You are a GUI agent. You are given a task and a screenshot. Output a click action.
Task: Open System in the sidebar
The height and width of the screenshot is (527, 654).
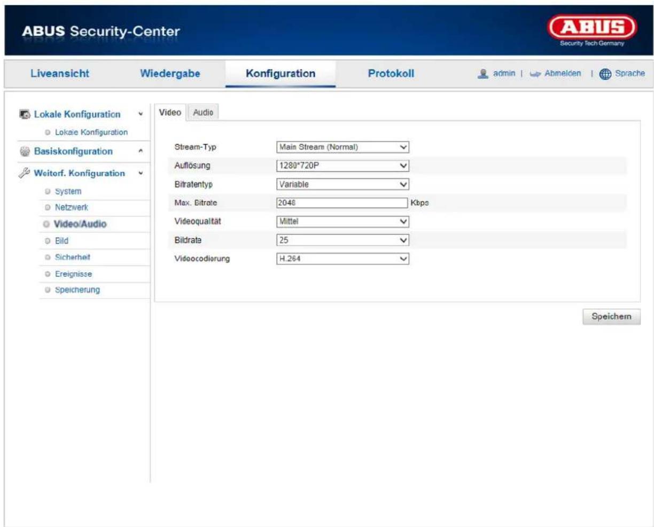coord(68,191)
